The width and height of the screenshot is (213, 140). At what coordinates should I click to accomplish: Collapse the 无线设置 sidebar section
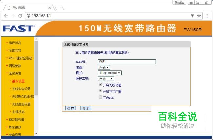coord(15,73)
